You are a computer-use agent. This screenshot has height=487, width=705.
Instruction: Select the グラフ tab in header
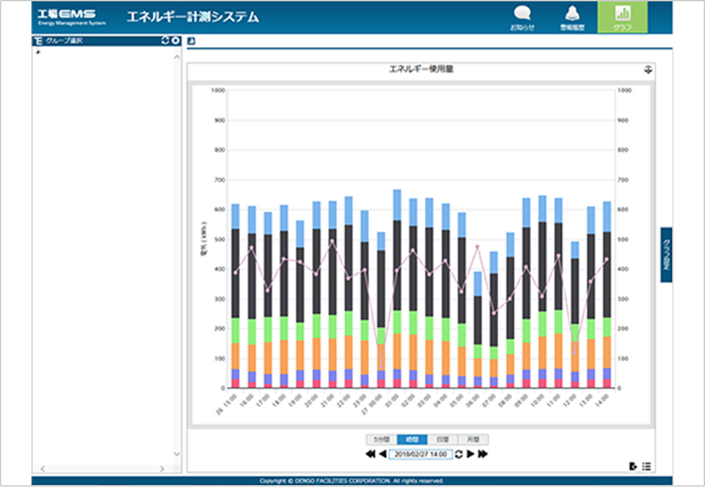[622, 17]
